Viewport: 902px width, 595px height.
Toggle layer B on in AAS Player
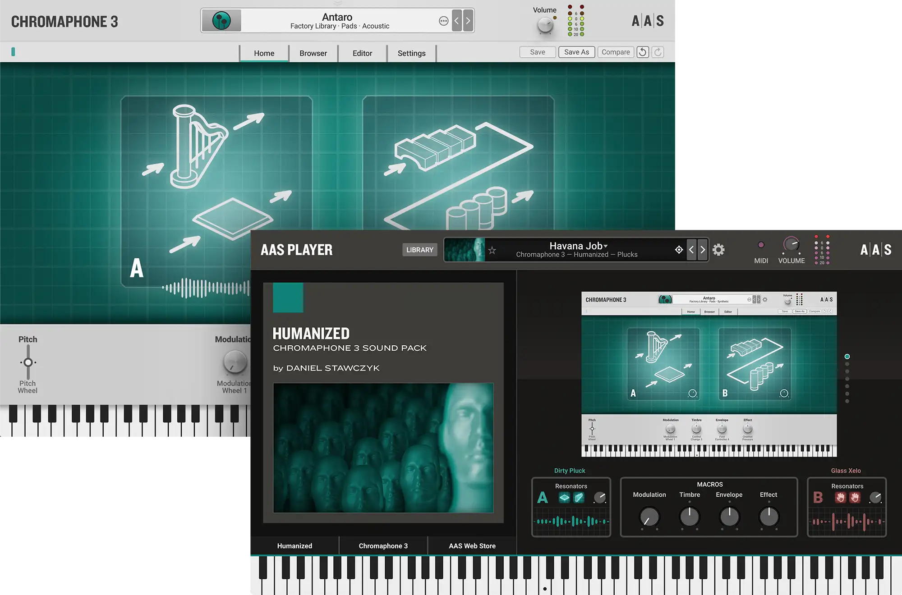(818, 498)
